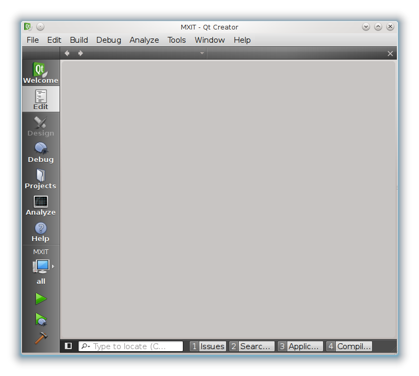Open Debug mode in sidebar

41,152
